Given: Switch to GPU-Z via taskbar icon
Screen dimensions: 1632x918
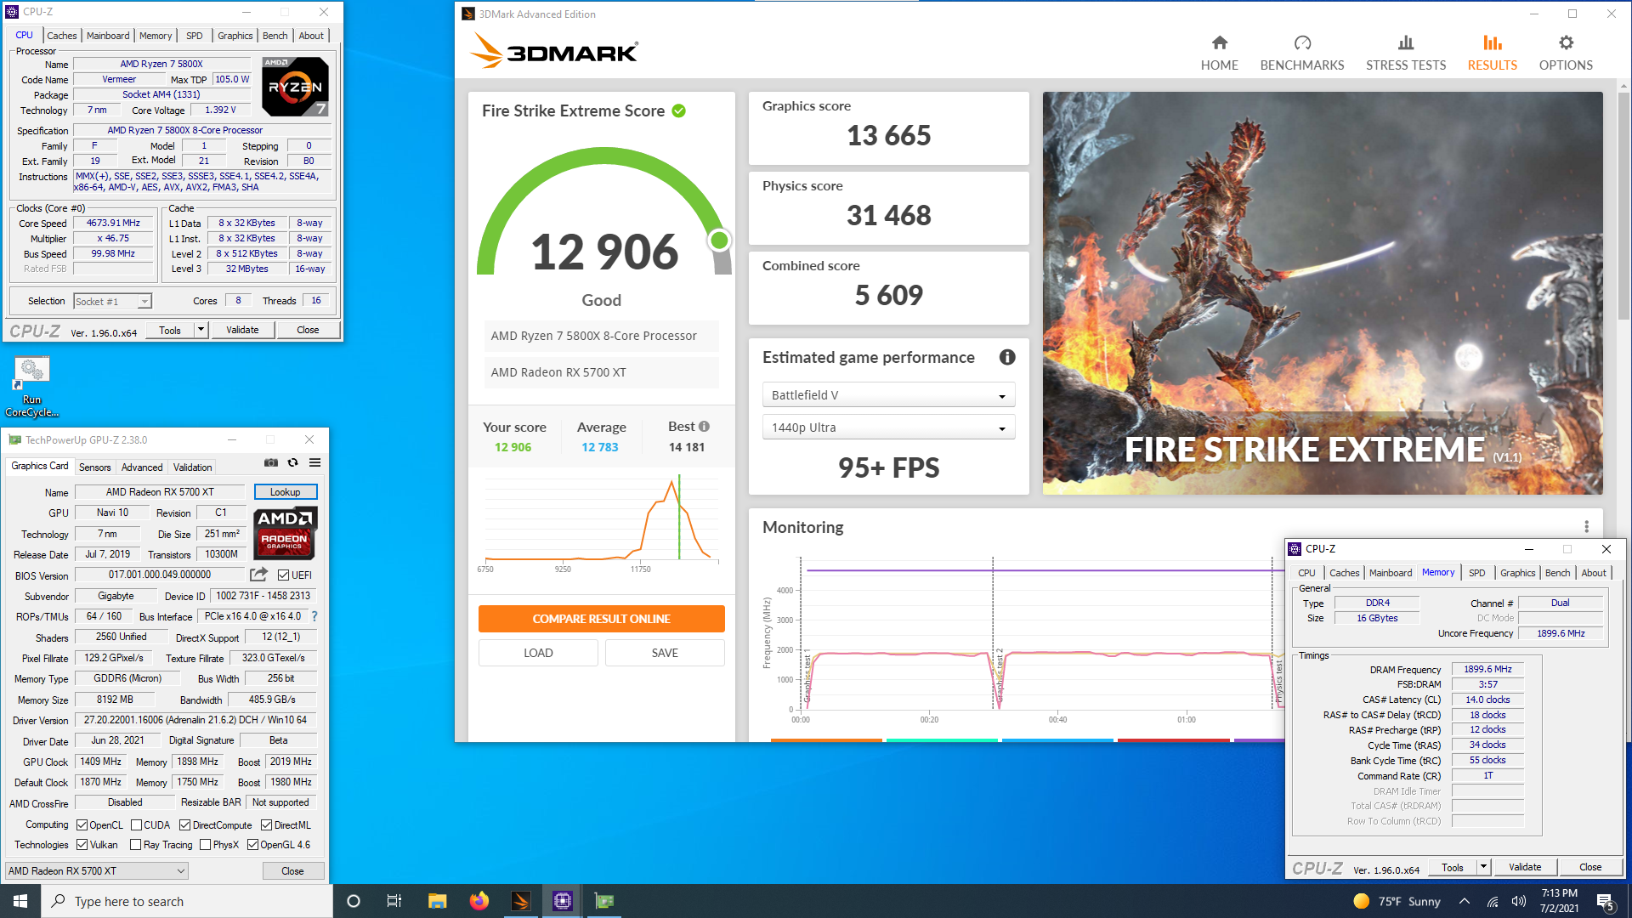Looking at the screenshot, I should point(604,901).
